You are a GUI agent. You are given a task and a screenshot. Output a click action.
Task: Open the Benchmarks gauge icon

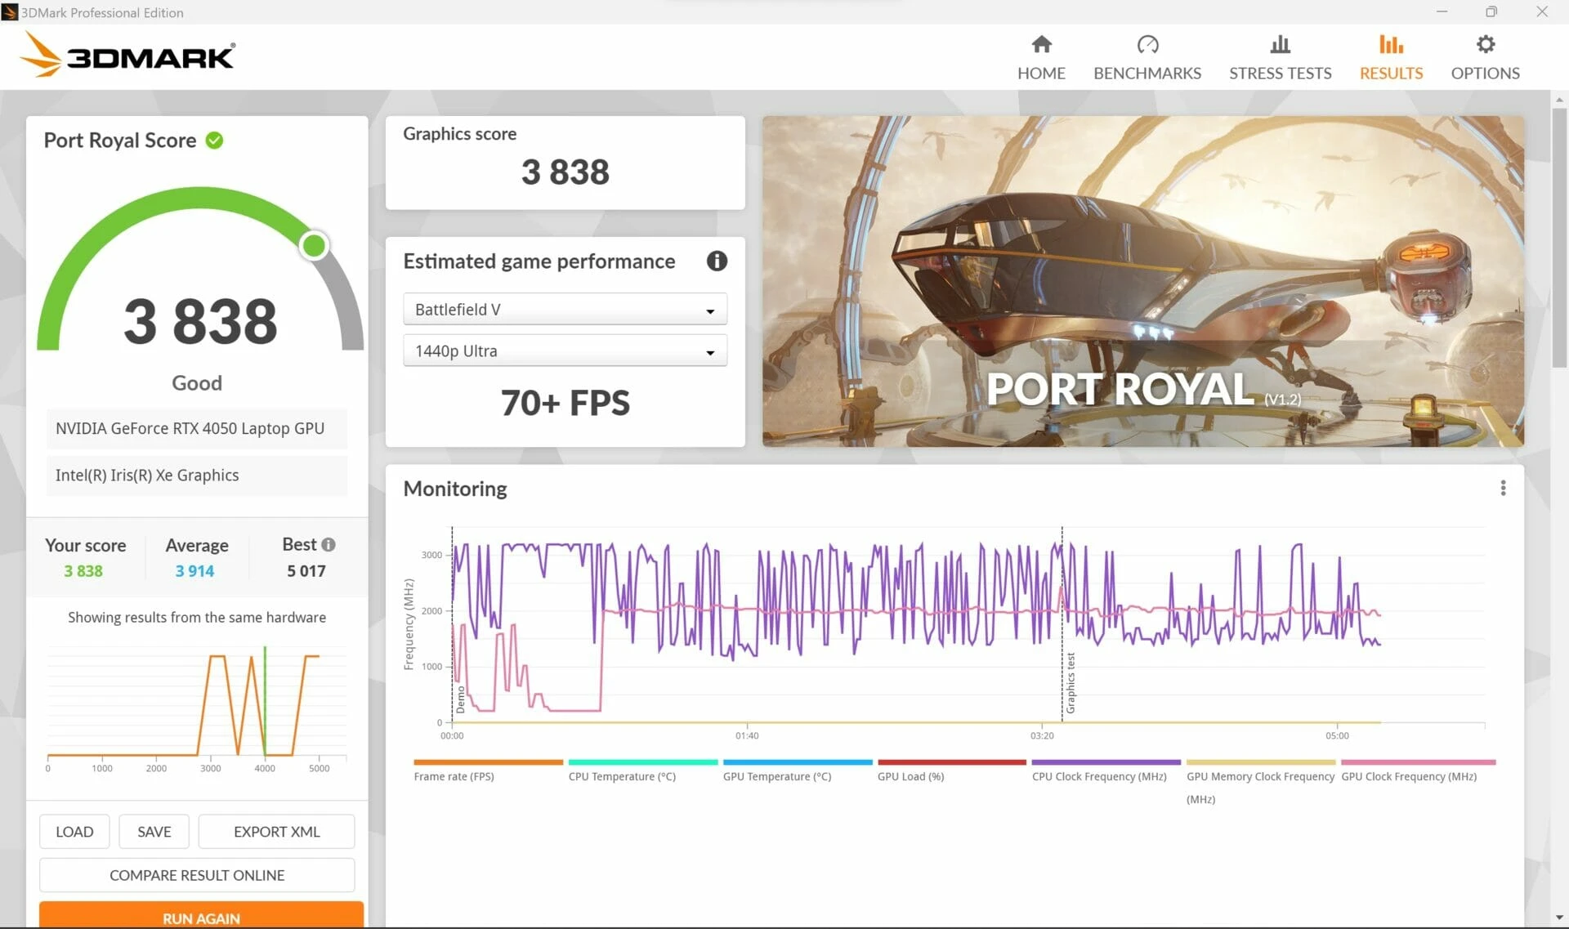(x=1147, y=44)
